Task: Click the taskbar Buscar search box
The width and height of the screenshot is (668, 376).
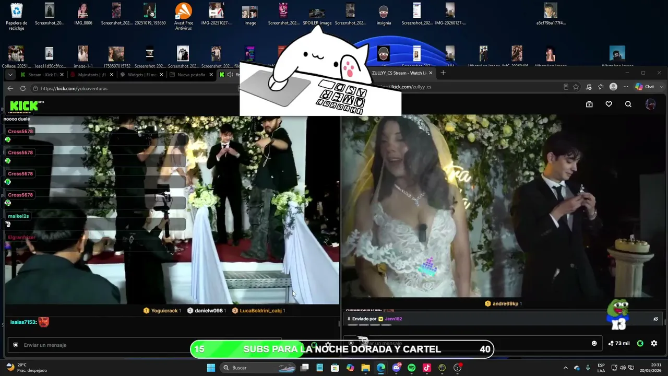Action: (x=258, y=368)
